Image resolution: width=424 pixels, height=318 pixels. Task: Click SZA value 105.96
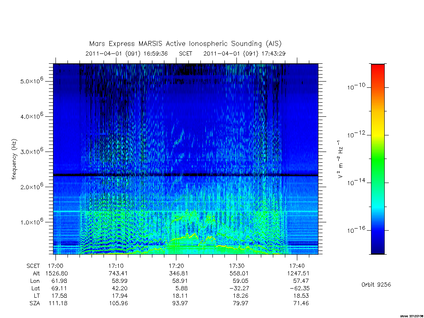pyautogui.click(x=118, y=304)
